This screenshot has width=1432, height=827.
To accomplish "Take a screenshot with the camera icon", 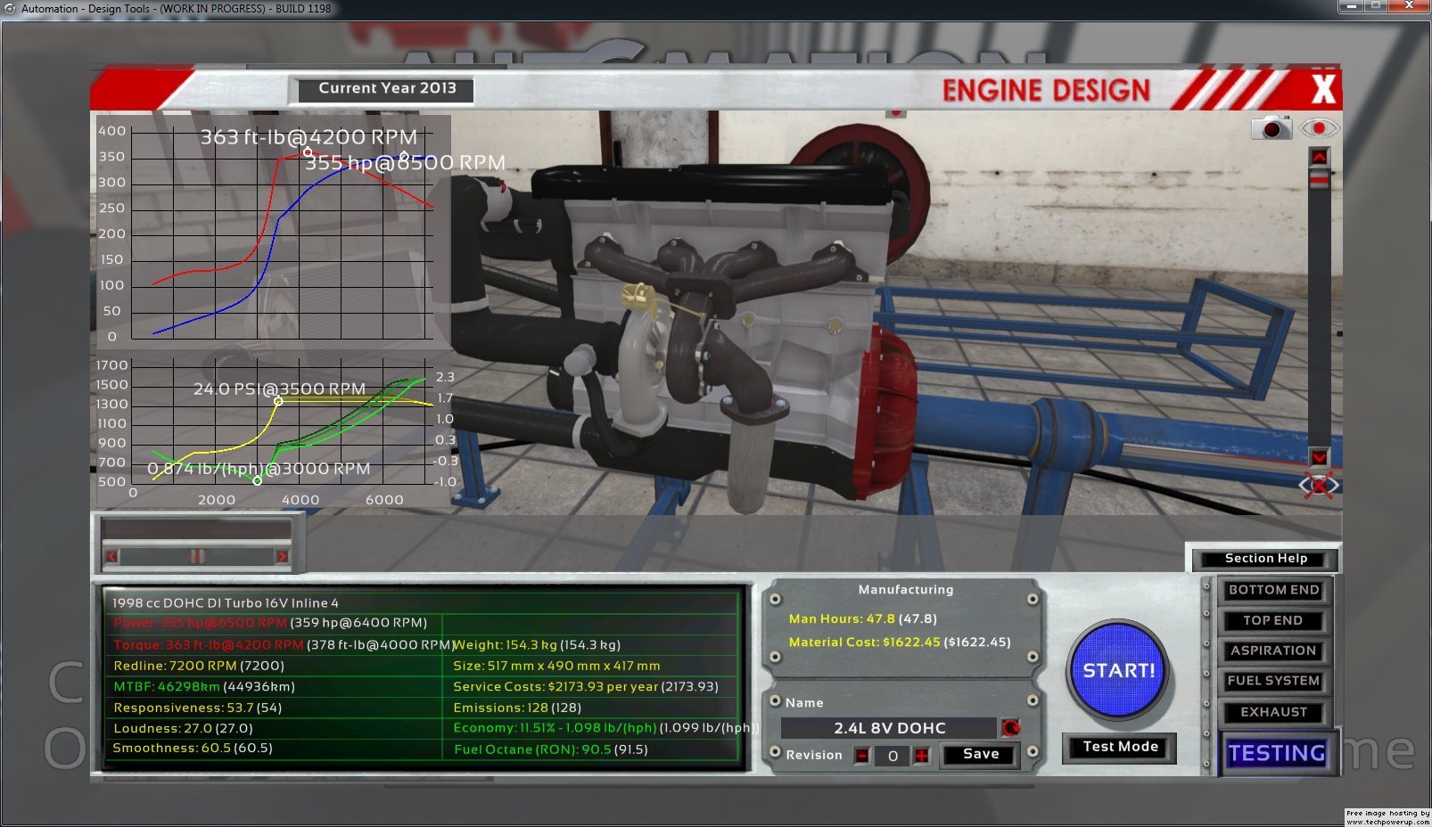I will pos(1272,127).
